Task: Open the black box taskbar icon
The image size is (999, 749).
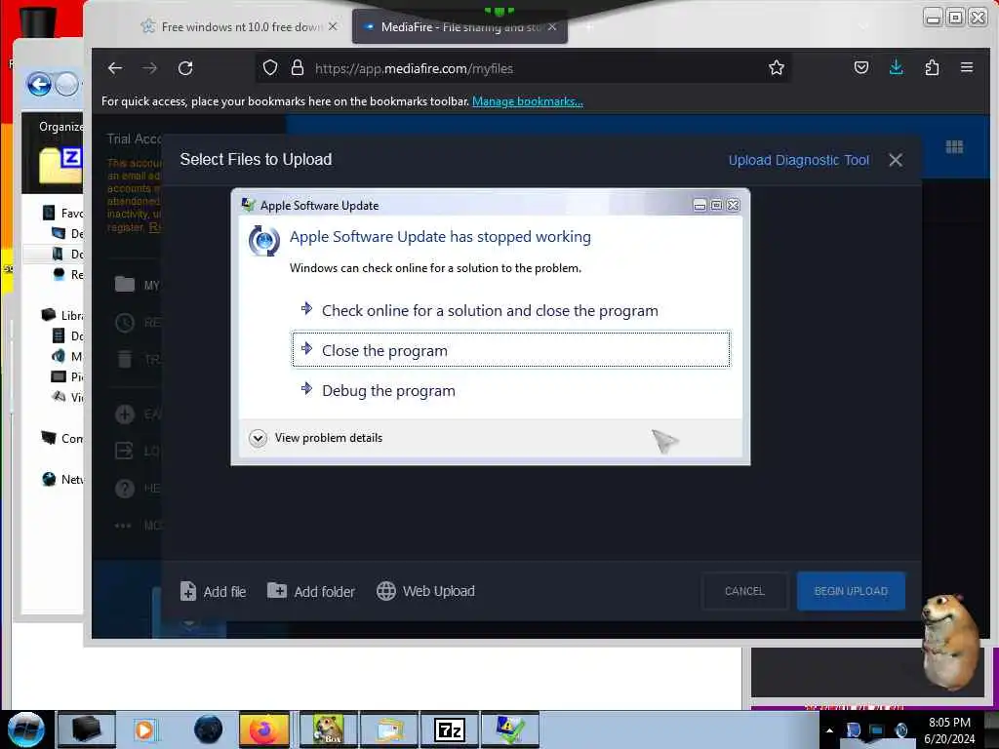Action: point(87,729)
